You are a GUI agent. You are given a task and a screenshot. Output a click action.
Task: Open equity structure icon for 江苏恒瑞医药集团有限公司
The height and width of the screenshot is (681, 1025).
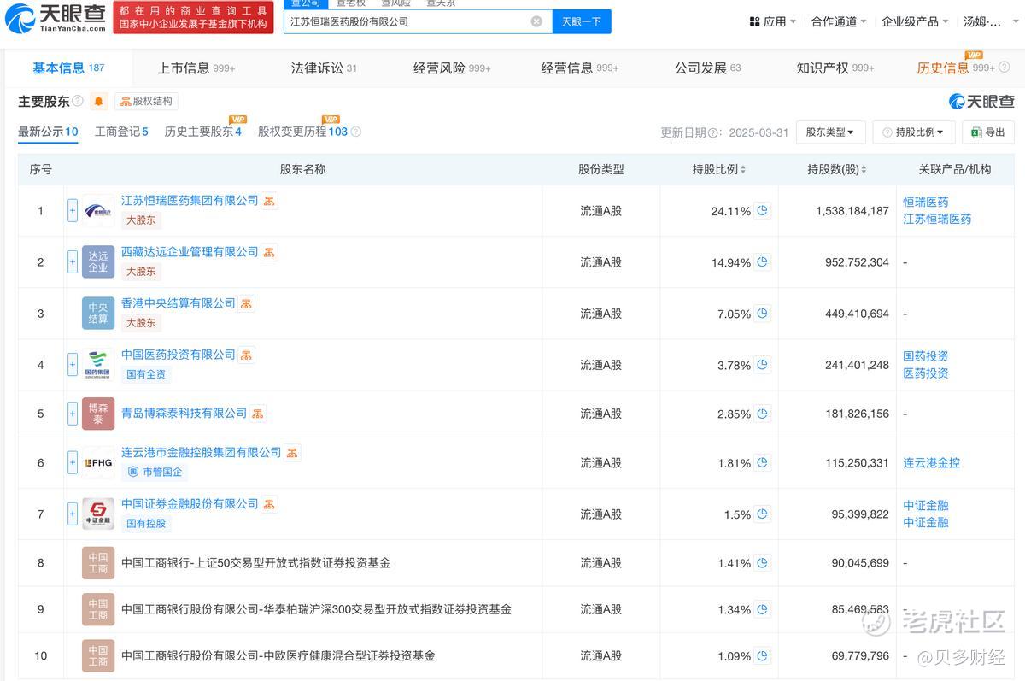[x=269, y=201]
